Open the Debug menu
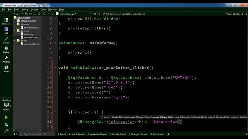Image resolution: width=248 pixels, height=139 pixels. pos(25,10)
